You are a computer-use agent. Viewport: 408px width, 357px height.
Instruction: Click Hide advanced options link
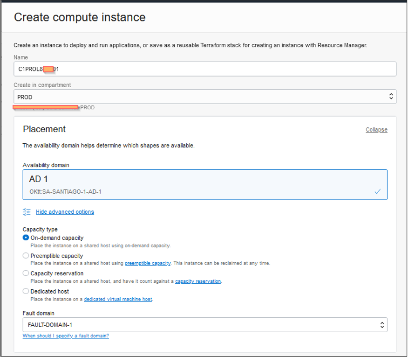(x=65, y=212)
